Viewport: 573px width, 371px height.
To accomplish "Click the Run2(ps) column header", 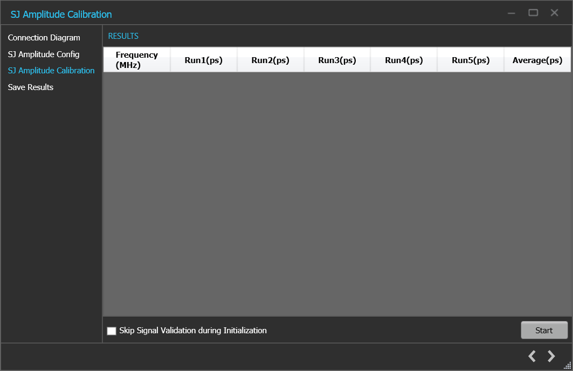I will pos(270,59).
